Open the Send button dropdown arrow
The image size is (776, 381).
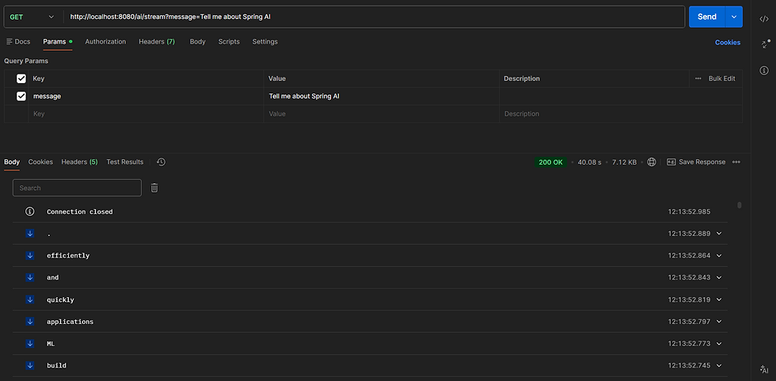coord(734,17)
